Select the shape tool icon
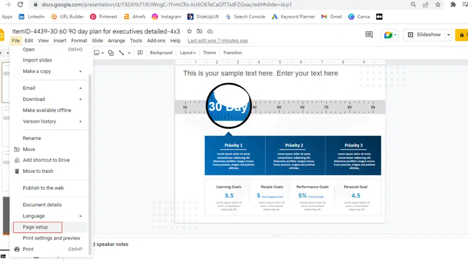The width and height of the screenshot is (468, 263). 111,53
